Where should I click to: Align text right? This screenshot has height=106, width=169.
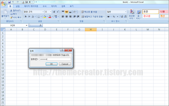click(x=70, y=16)
